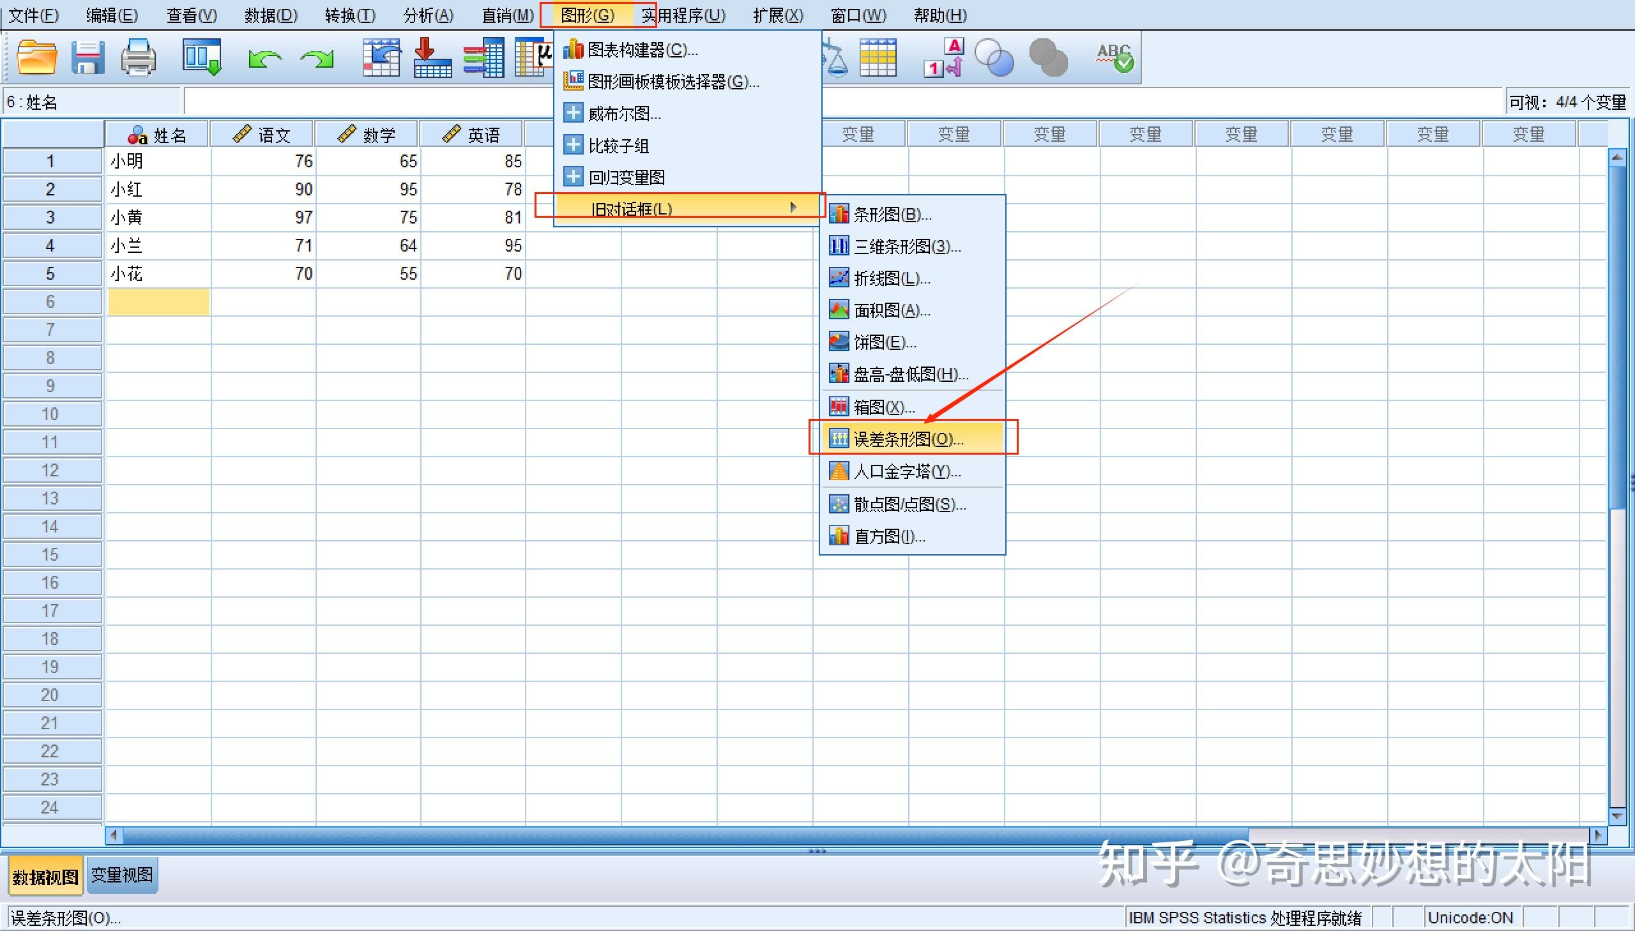Select 误差条形图(O) from the submenu
The image size is (1635, 931).
[x=908, y=439]
